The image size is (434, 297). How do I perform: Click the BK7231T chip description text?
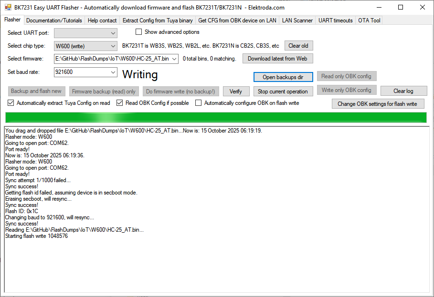pyautogui.click(x=201, y=46)
